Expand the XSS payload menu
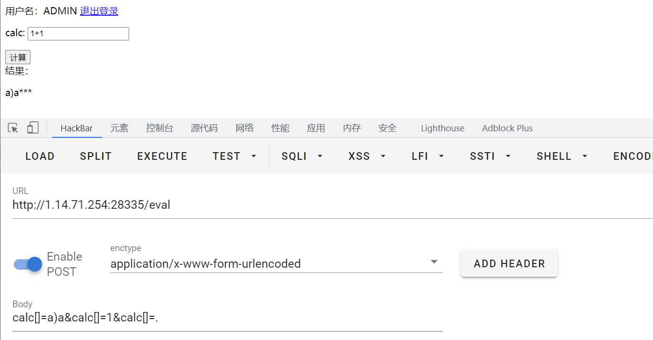The width and height of the screenshot is (653, 340). pyautogui.click(x=366, y=155)
